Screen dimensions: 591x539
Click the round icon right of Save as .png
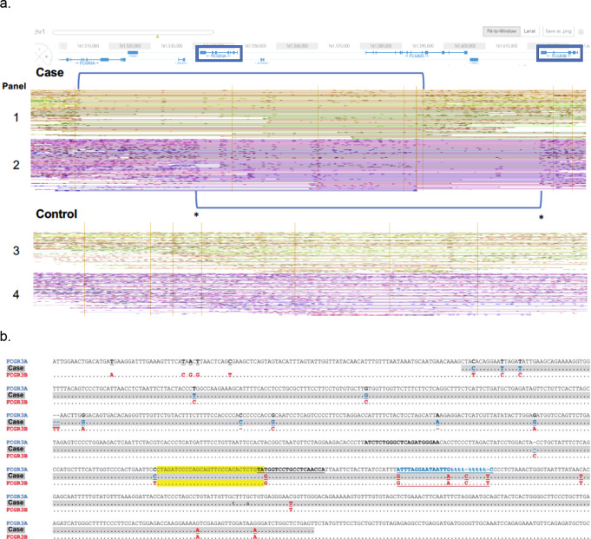point(580,31)
